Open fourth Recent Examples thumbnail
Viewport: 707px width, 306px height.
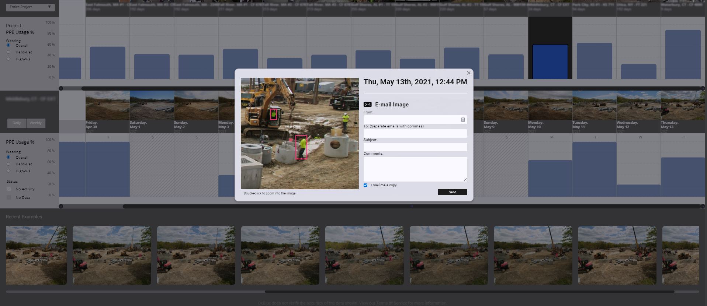pos(280,255)
